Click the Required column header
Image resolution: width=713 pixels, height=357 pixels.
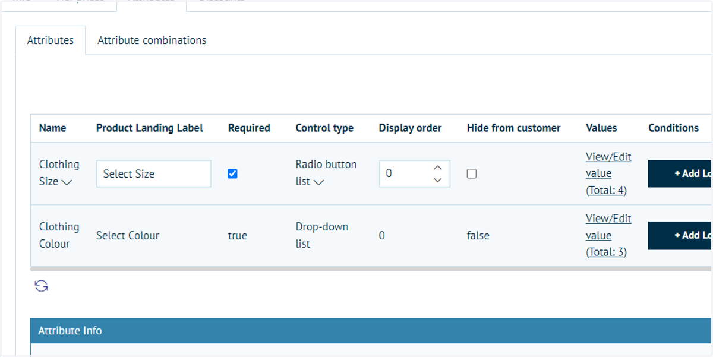(249, 128)
